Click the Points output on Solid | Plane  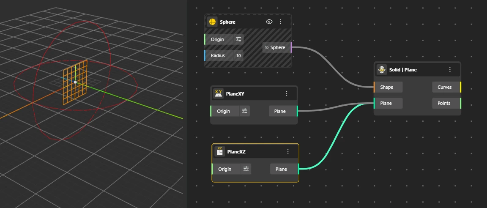(x=446, y=104)
